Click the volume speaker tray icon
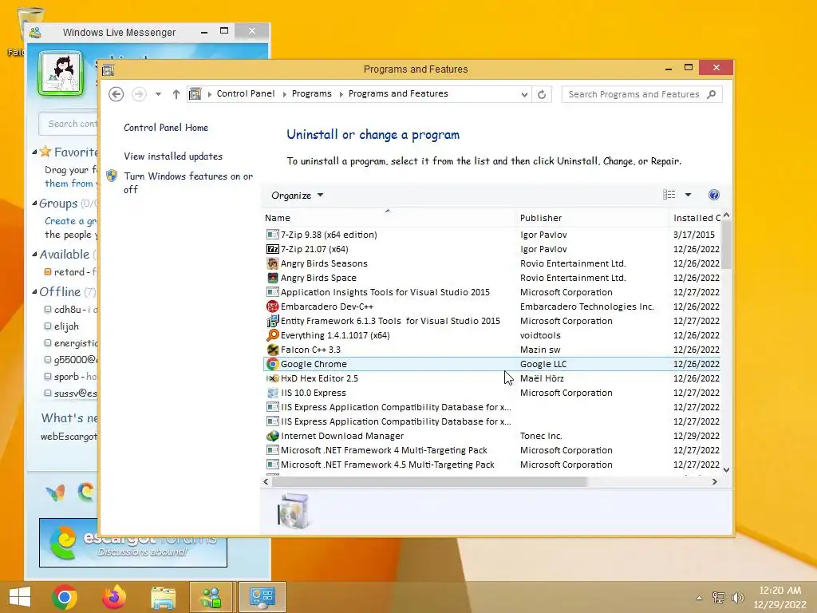Viewport: 817px width, 613px height. pos(737,597)
